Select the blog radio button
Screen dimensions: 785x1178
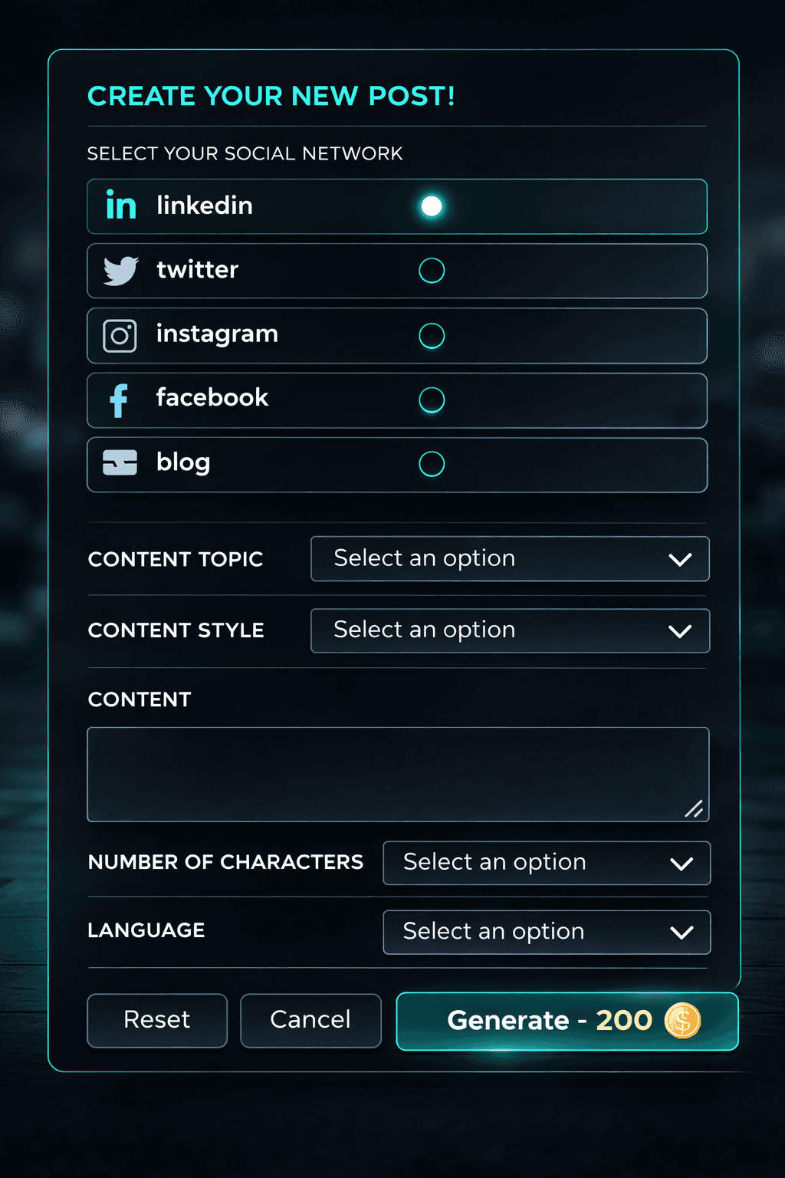pyautogui.click(x=432, y=463)
